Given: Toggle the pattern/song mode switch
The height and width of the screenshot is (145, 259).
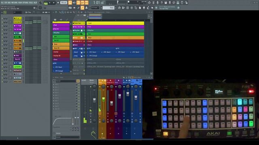Looking at the screenshot, I should point(46,3).
